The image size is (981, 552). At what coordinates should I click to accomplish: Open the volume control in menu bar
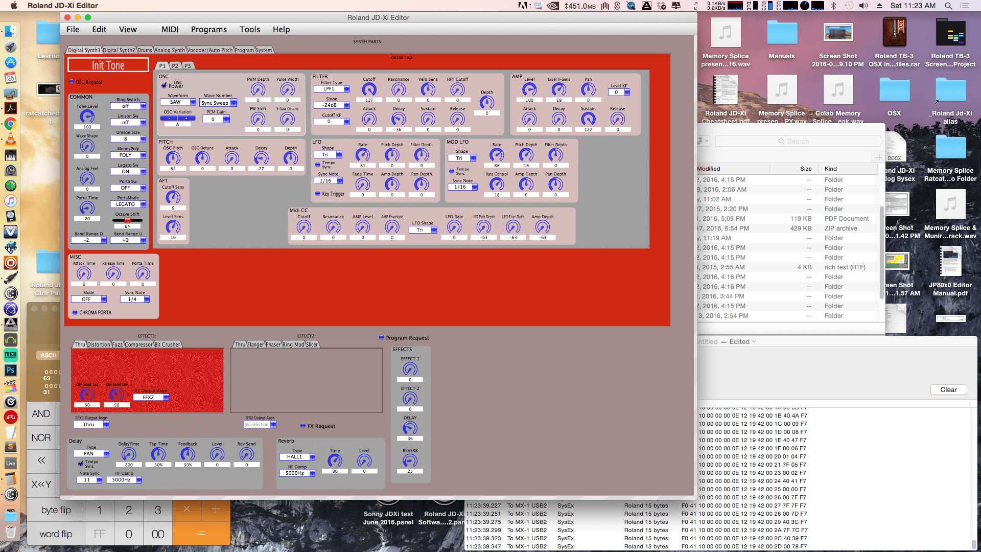point(863,6)
